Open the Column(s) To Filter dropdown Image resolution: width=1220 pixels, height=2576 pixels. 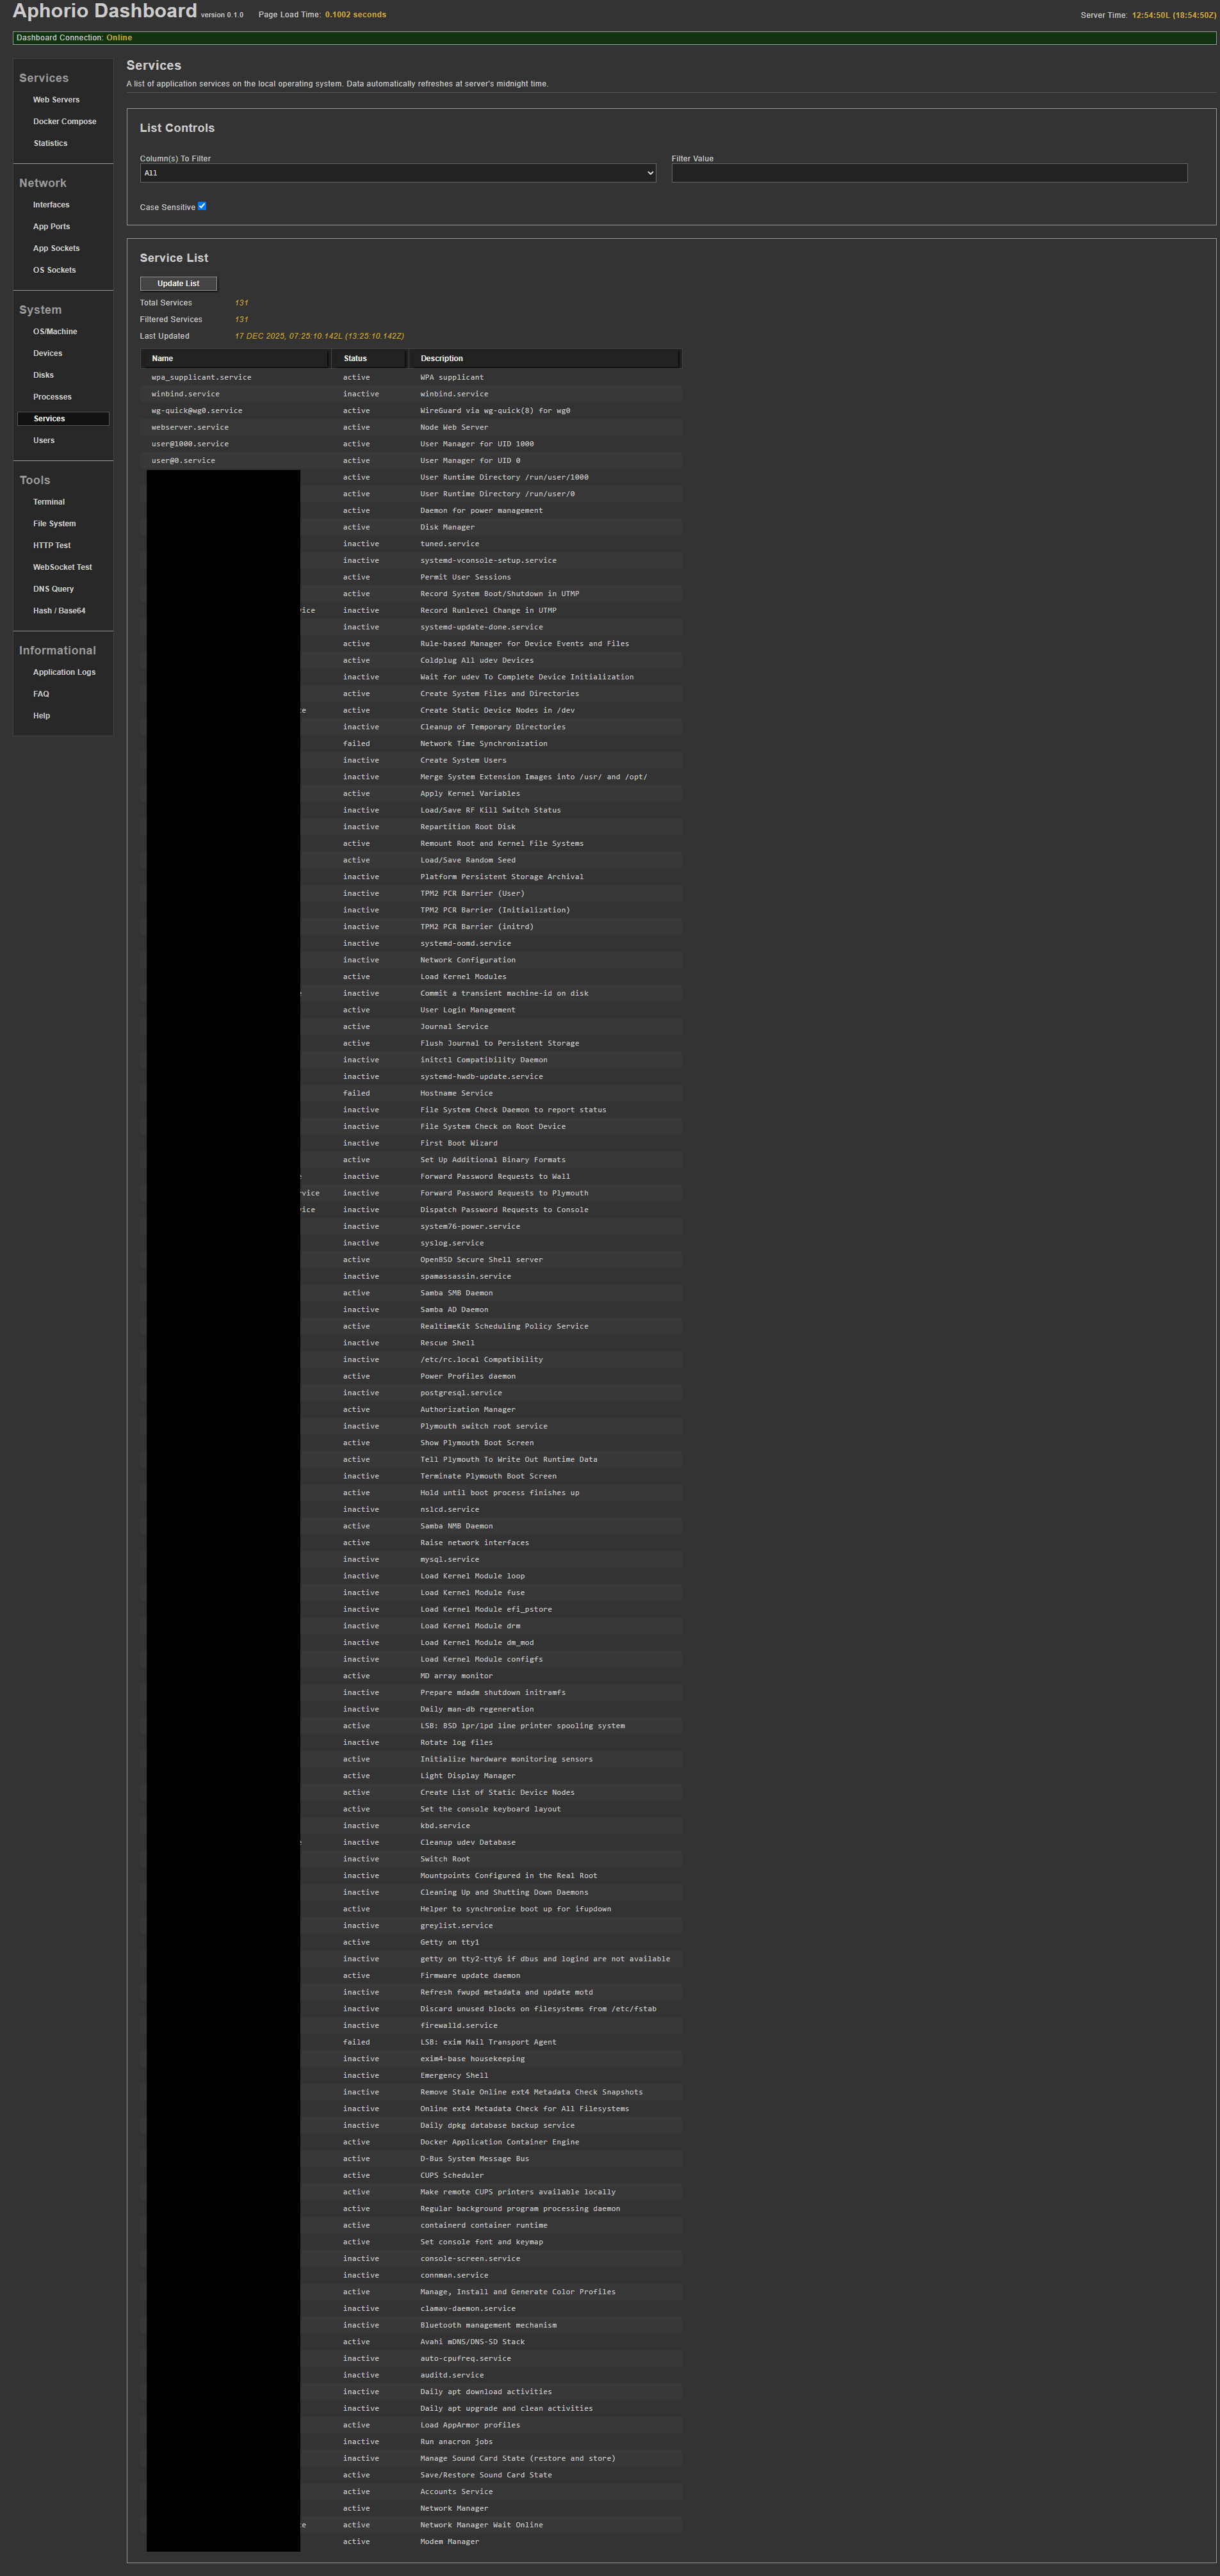[x=398, y=173]
